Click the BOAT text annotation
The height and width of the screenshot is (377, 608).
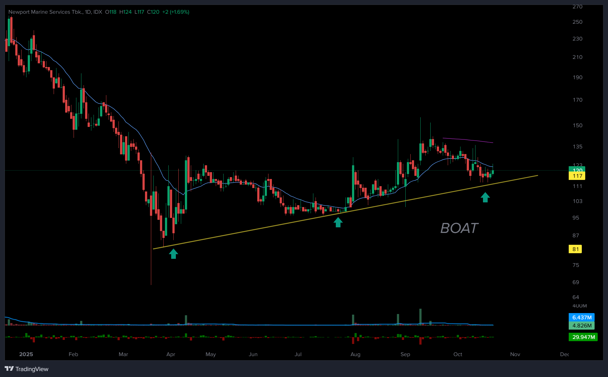pyautogui.click(x=459, y=228)
